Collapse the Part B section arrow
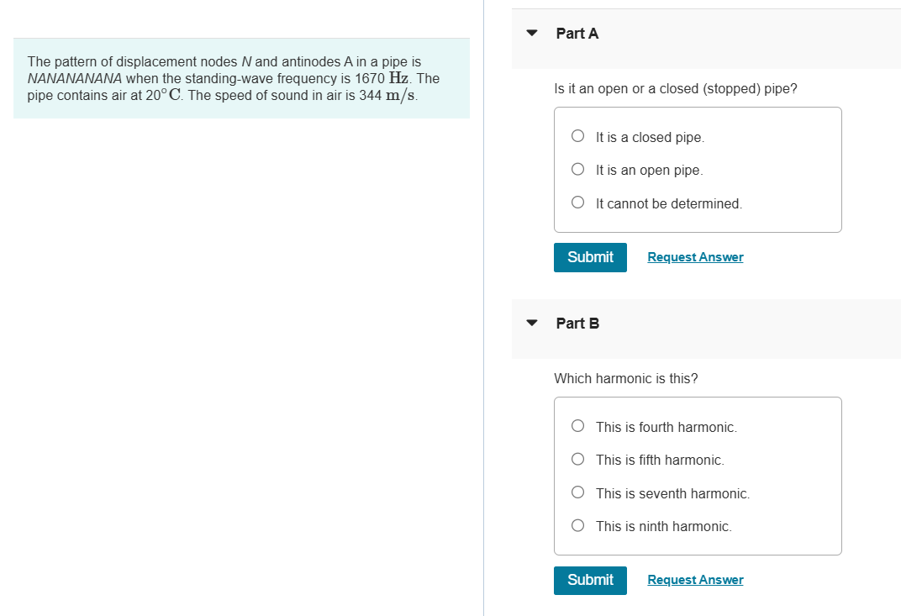The height and width of the screenshot is (616, 901). click(x=531, y=324)
